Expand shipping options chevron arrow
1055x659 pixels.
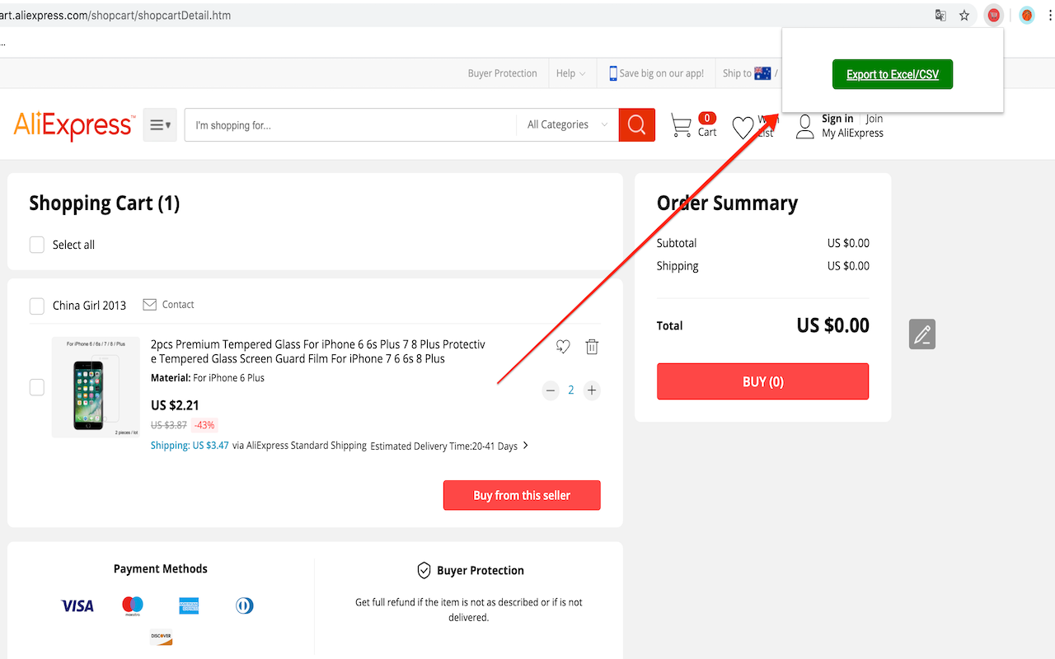[526, 446]
